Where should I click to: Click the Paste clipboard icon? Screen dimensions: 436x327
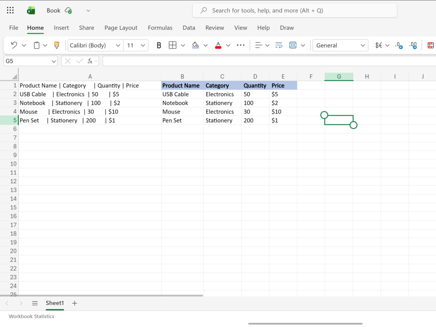(x=37, y=45)
